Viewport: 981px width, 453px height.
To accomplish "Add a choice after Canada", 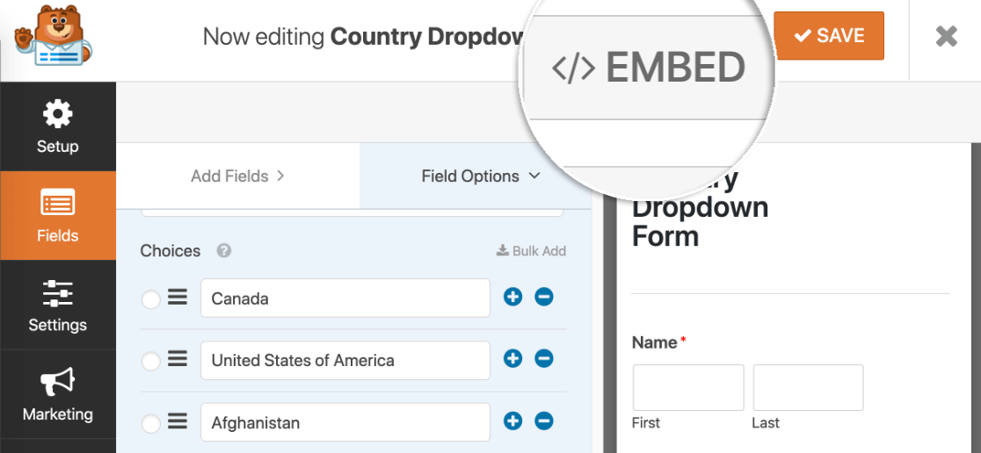I will click(513, 297).
